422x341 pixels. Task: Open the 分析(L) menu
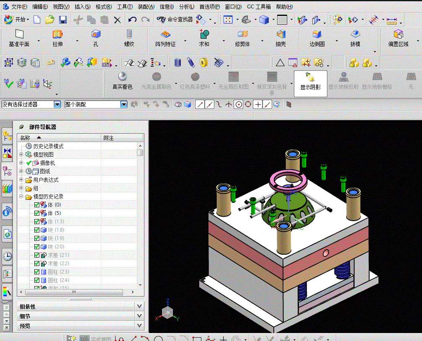pos(187,7)
